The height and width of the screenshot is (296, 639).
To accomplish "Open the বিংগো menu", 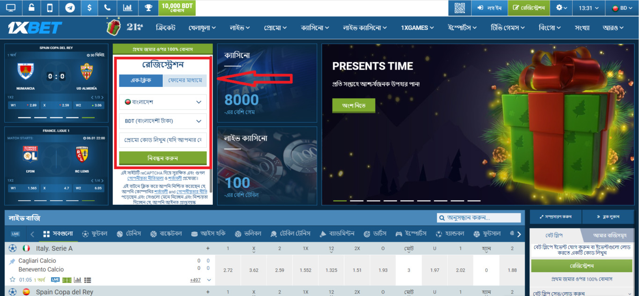I will tap(550, 28).
